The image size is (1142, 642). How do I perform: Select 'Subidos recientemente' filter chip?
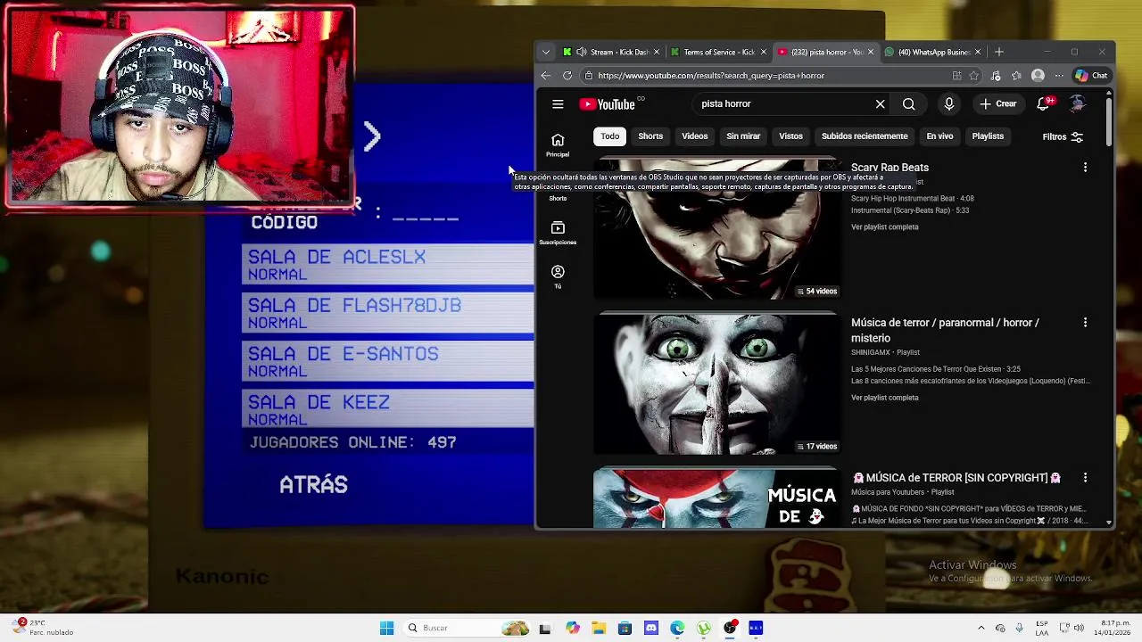coord(865,136)
